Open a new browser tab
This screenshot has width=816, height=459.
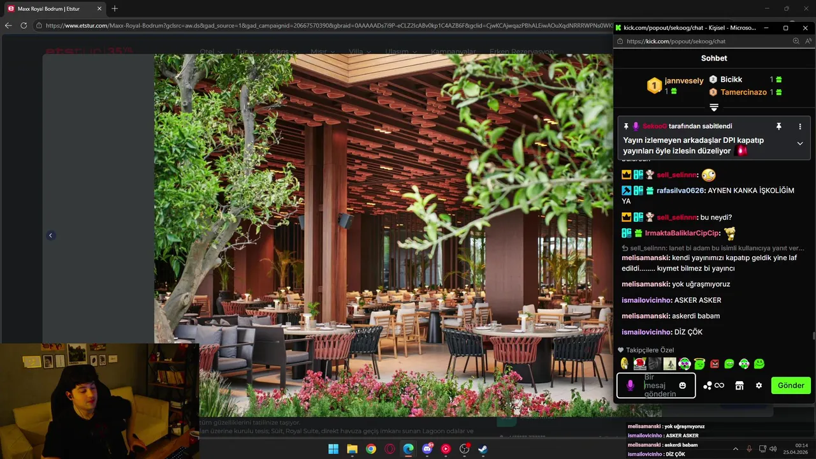tap(115, 9)
